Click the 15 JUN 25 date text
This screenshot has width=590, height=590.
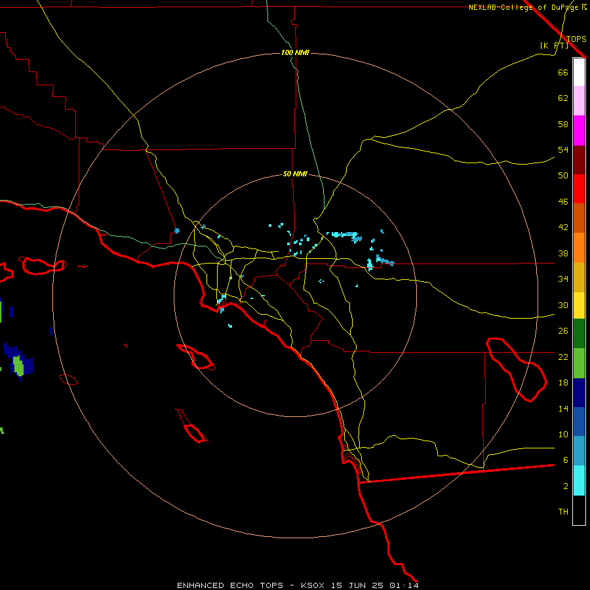[357, 585]
